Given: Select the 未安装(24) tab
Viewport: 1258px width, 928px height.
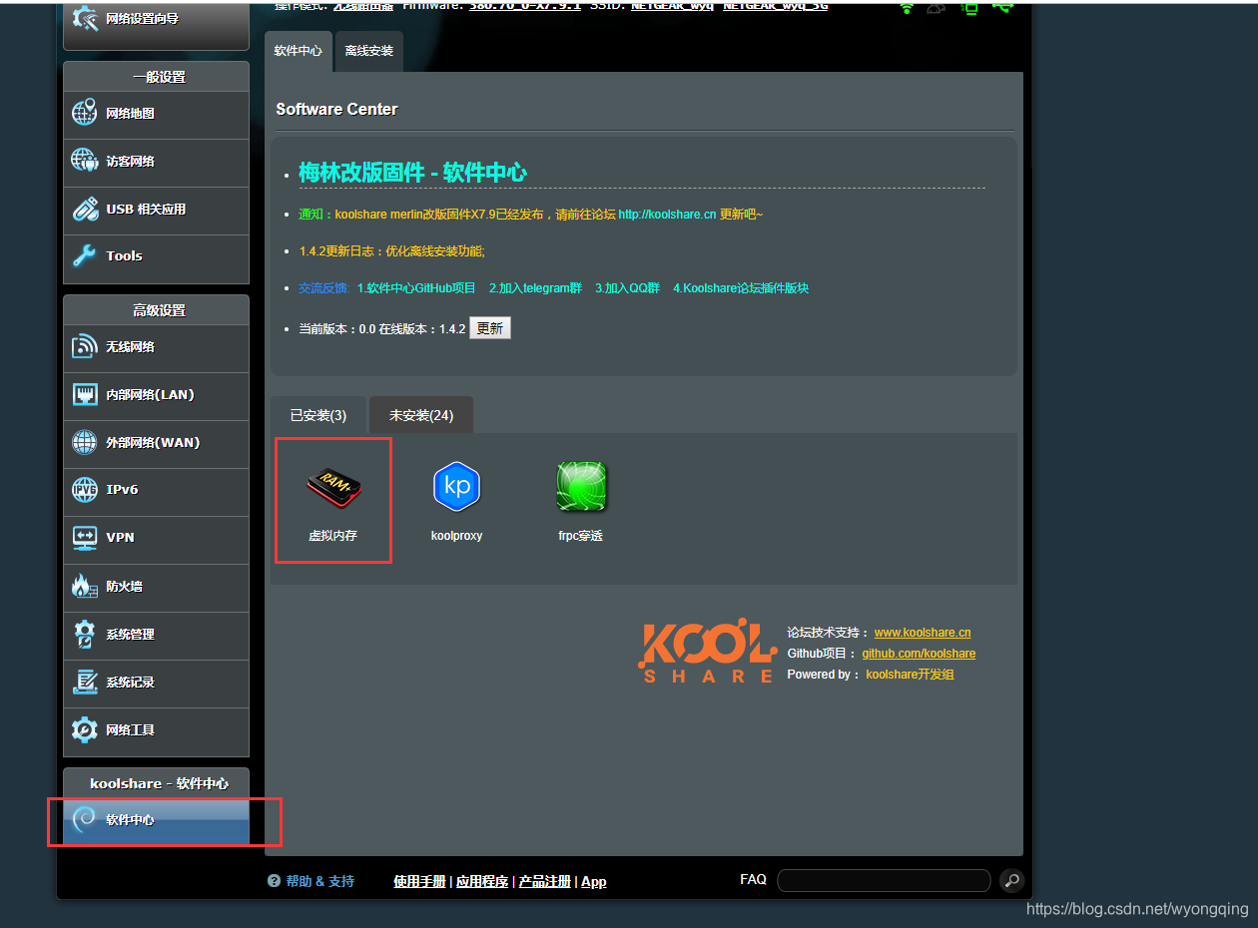Looking at the screenshot, I should 421,415.
